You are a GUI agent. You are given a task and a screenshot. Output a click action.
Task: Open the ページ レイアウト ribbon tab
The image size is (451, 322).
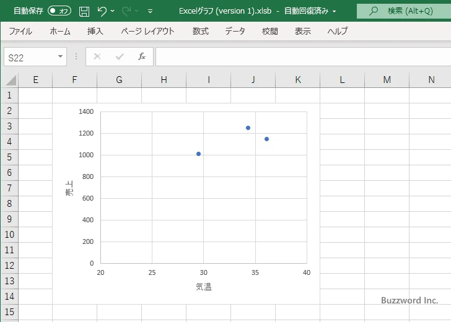point(147,31)
